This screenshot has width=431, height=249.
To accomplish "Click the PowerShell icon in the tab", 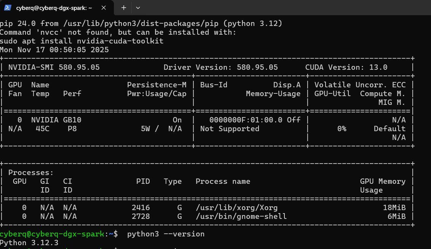I will (x=8, y=8).
